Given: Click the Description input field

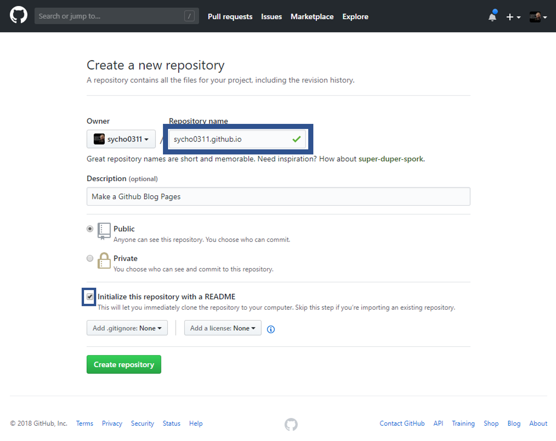Looking at the screenshot, I should [x=278, y=196].
